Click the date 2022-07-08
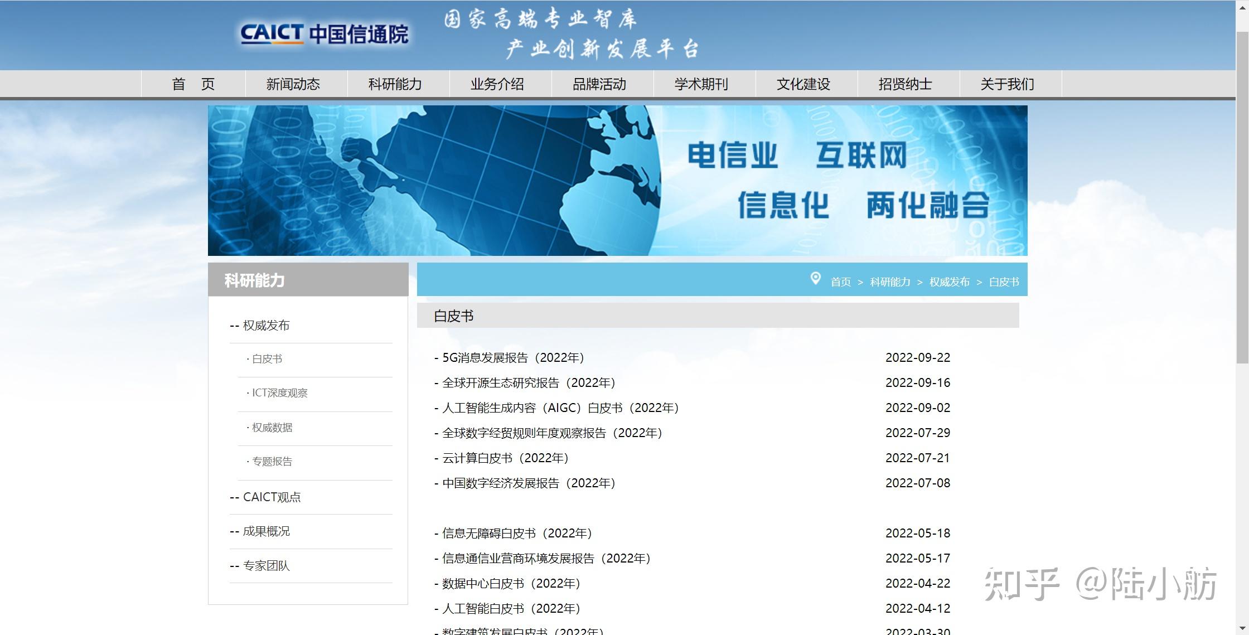 (x=918, y=483)
